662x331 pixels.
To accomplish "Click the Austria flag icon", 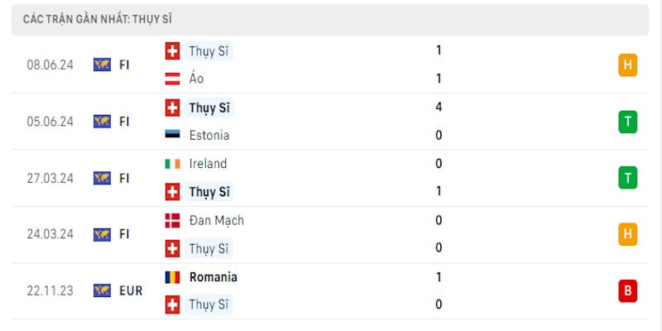I will tap(172, 79).
